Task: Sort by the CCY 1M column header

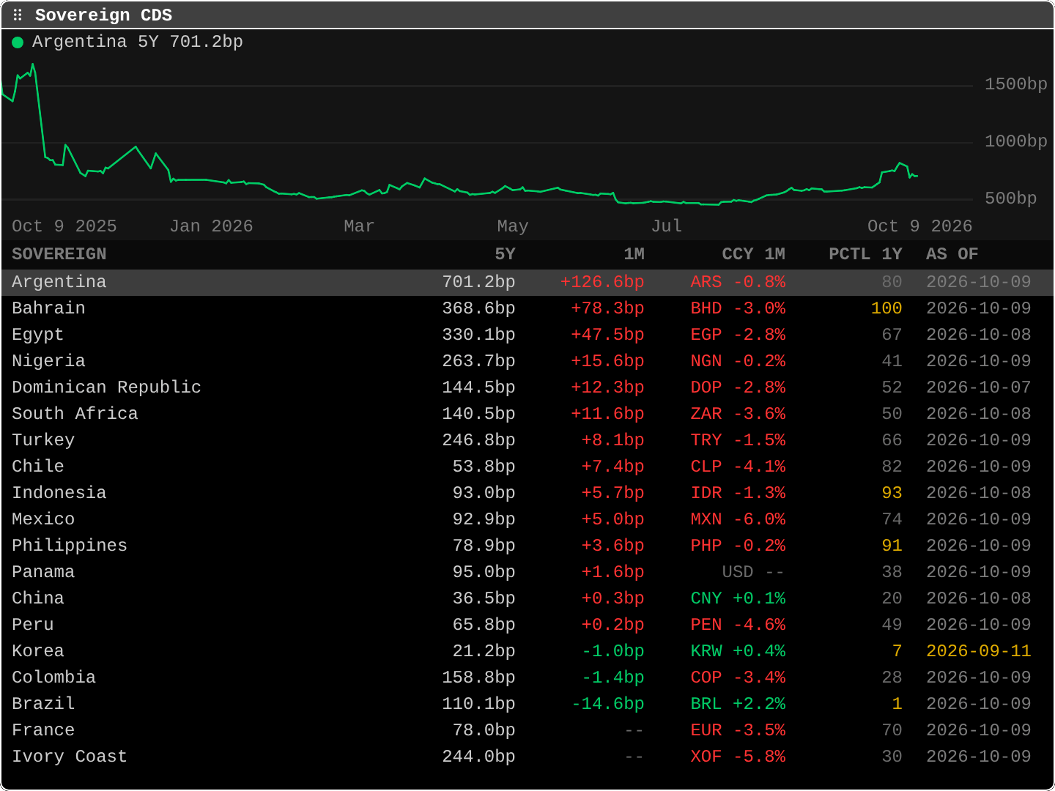Action: 753,254
